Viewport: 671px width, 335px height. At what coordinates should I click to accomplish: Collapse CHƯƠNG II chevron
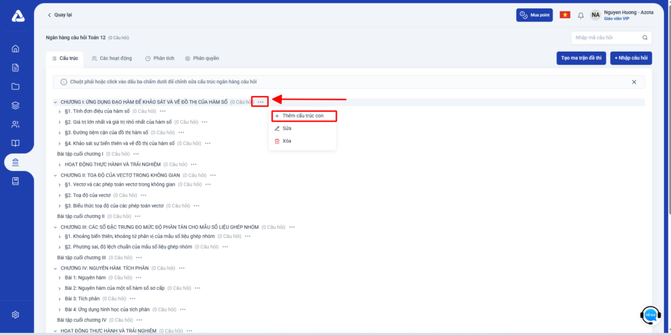click(x=56, y=175)
